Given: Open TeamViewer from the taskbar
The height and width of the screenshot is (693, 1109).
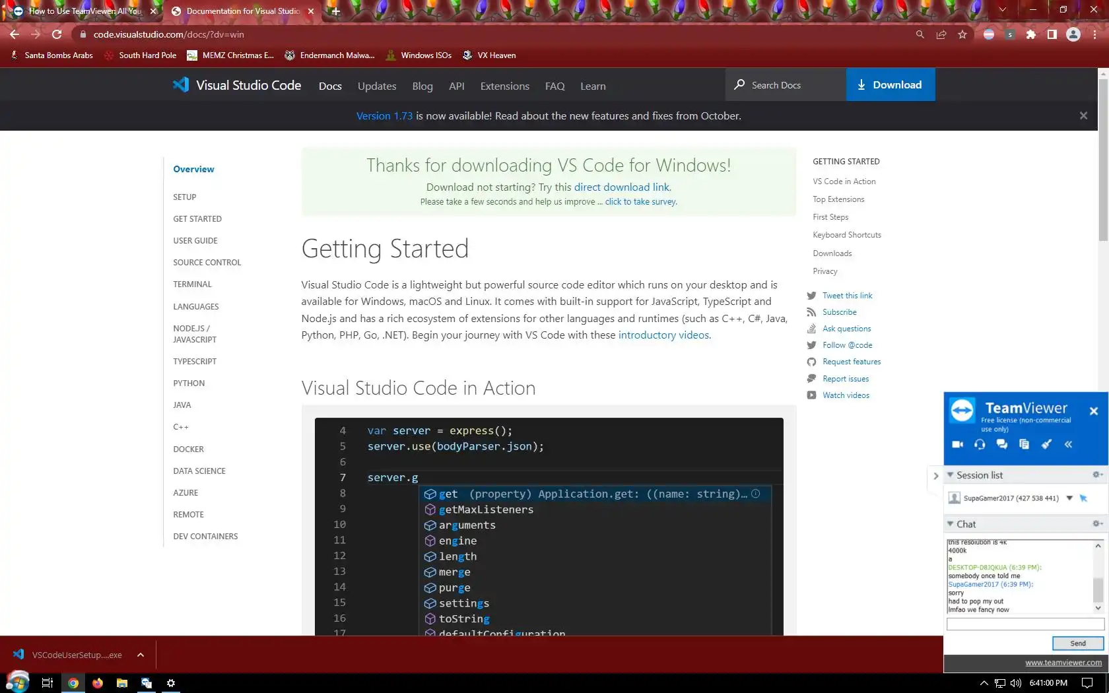Looking at the screenshot, I should point(147,683).
